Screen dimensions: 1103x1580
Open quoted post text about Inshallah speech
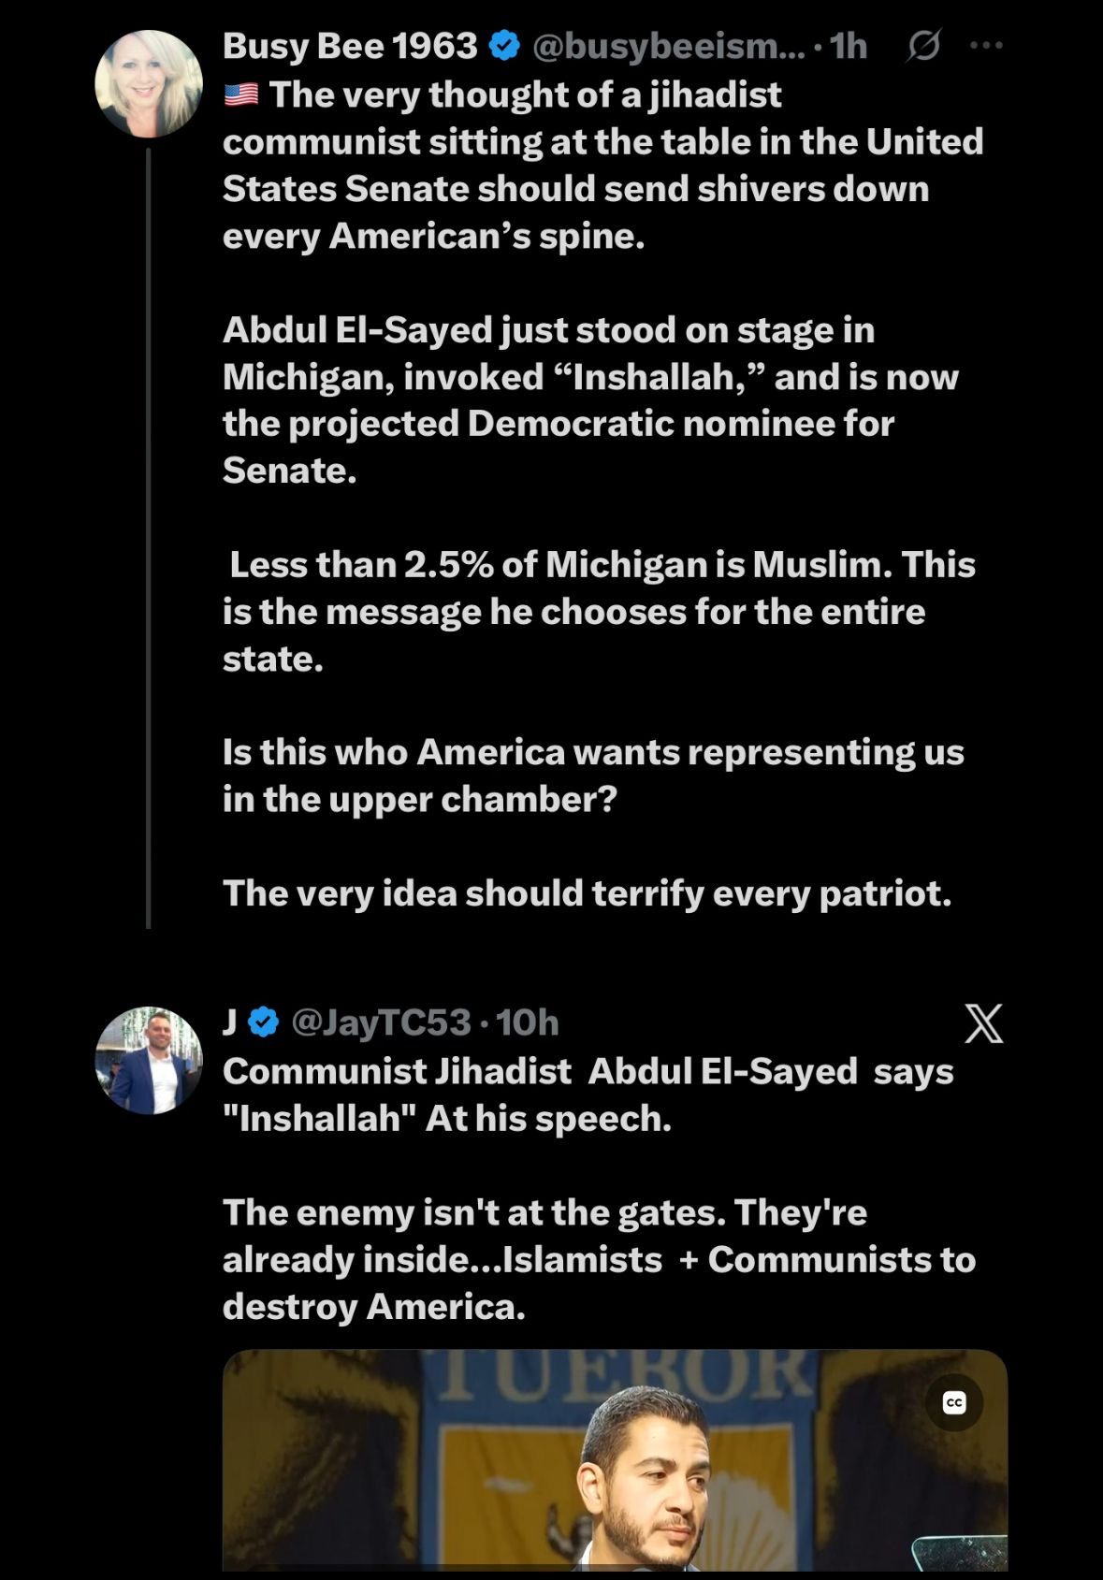pyautogui.click(x=599, y=1189)
